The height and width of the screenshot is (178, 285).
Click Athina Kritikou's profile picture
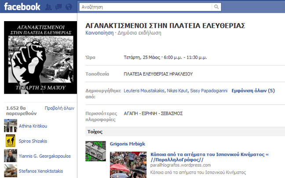coord(11,126)
